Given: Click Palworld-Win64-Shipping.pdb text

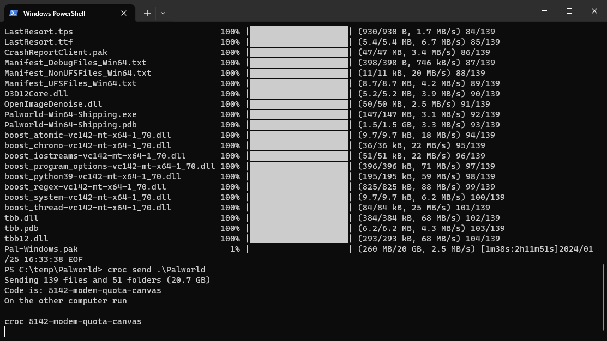Looking at the screenshot, I should tap(70, 125).
